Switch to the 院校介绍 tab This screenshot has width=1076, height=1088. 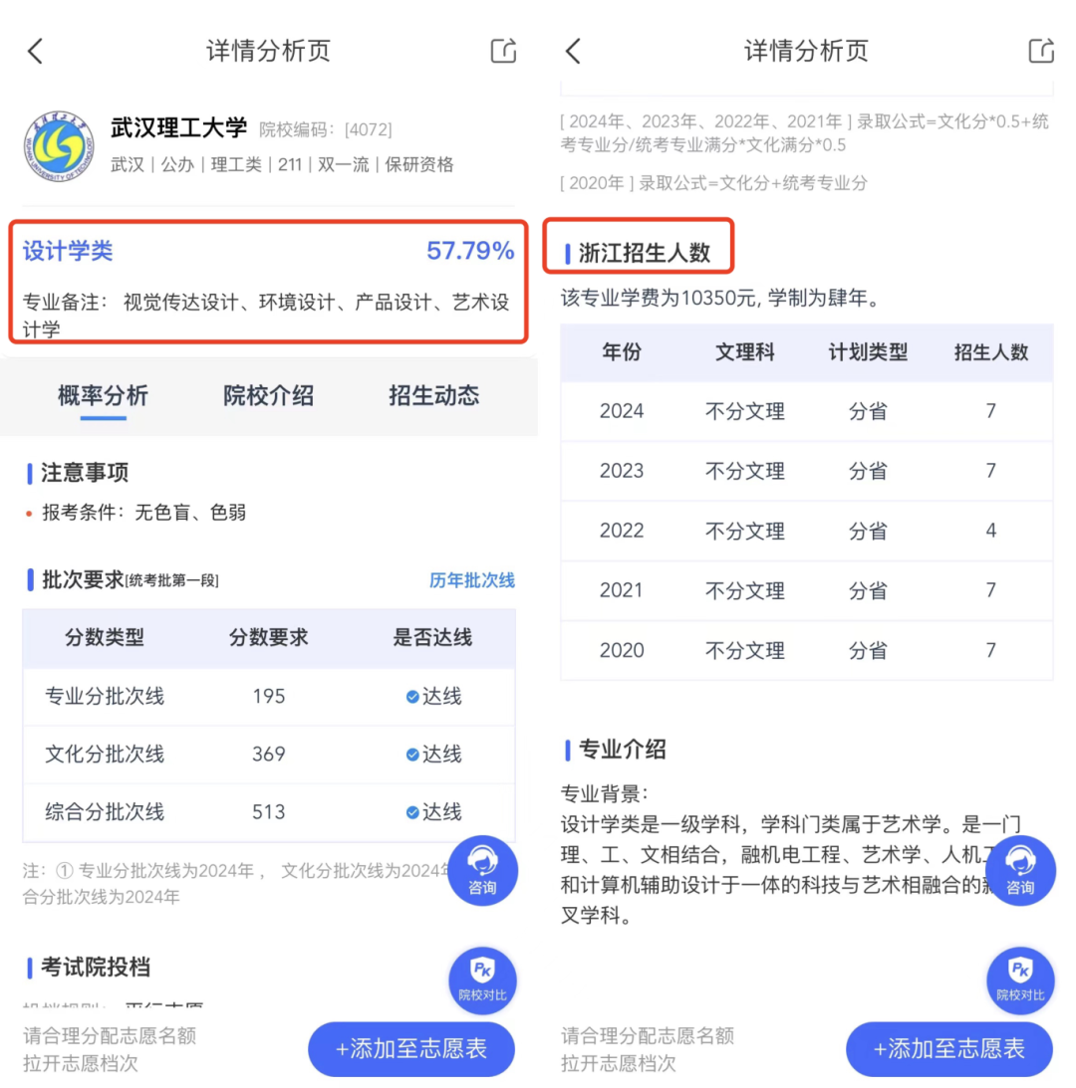click(268, 395)
